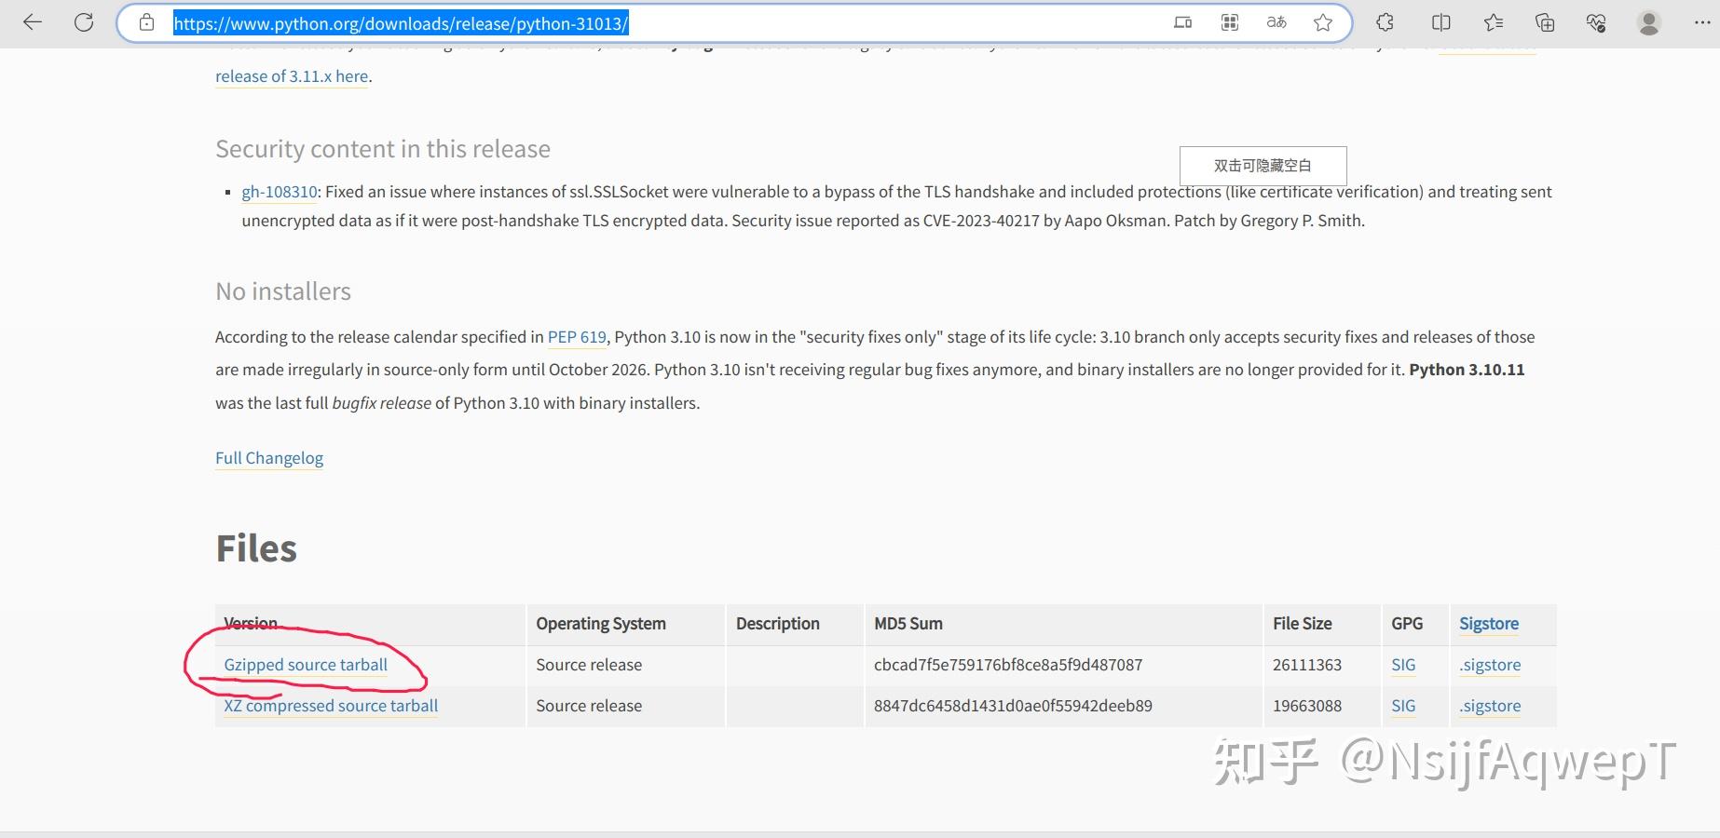The image size is (1720, 838).
Task: Open the Collections panel
Action: [x=1546, y=21]
